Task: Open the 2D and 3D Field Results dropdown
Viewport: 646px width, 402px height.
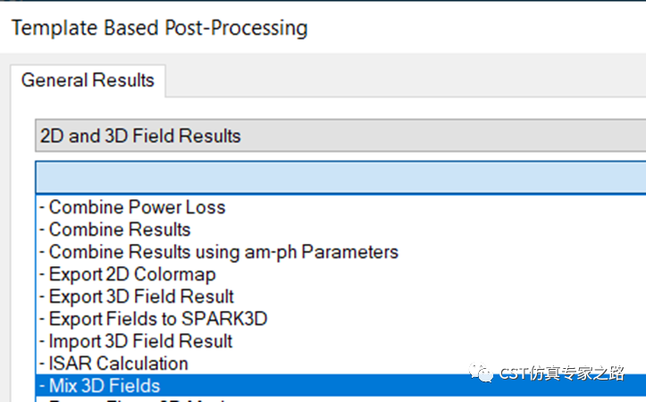Action: (340, 136)
